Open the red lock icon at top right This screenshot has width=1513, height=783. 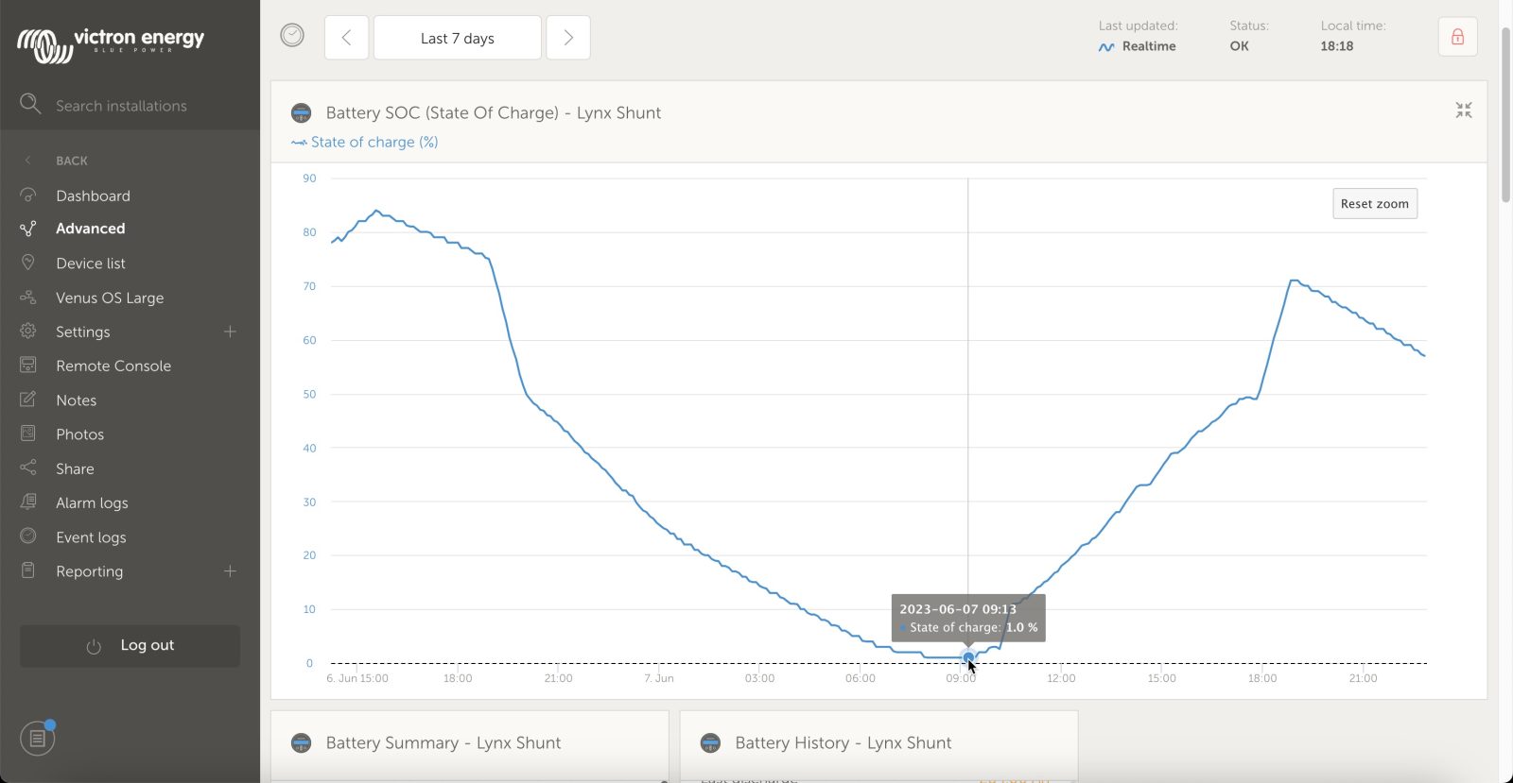pyautogui.click(x=1457, y=37)
